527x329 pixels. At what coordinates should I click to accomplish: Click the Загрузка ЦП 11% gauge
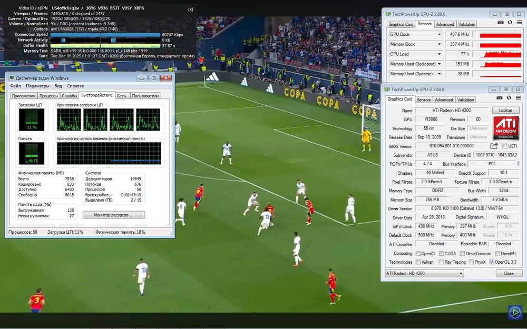[32, 119]
